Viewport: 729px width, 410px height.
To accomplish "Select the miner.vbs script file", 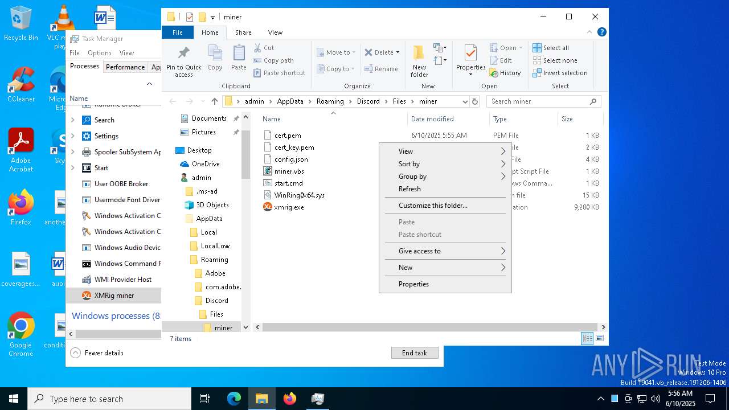I will 289,171.
